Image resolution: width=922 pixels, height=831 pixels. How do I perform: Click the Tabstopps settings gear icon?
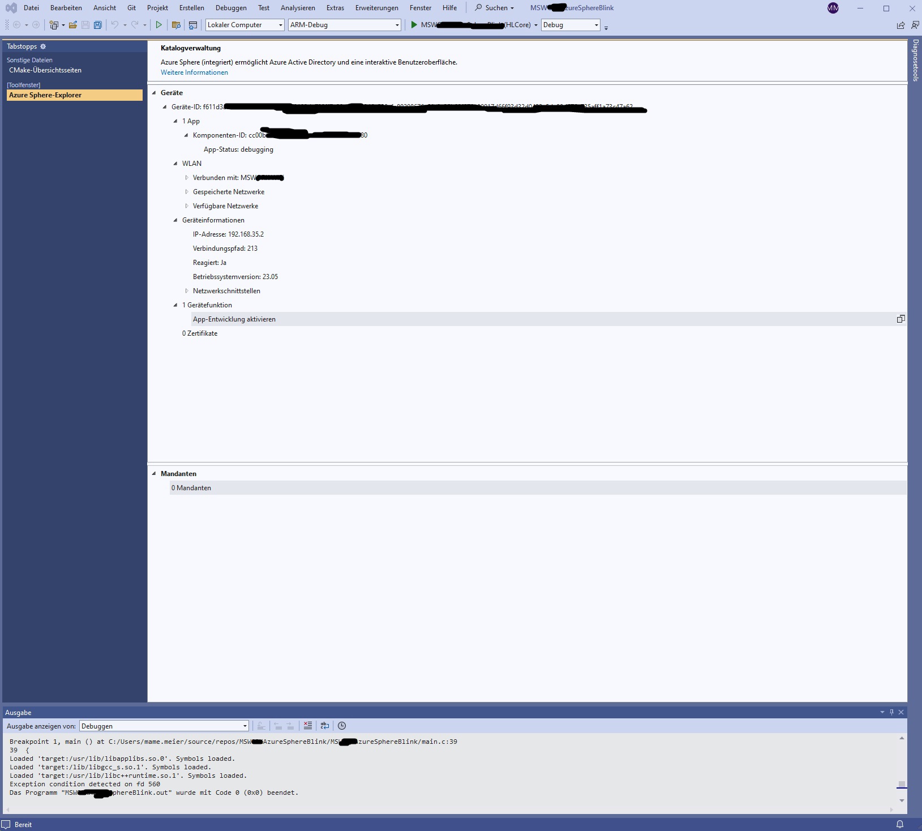pos(43,46)
